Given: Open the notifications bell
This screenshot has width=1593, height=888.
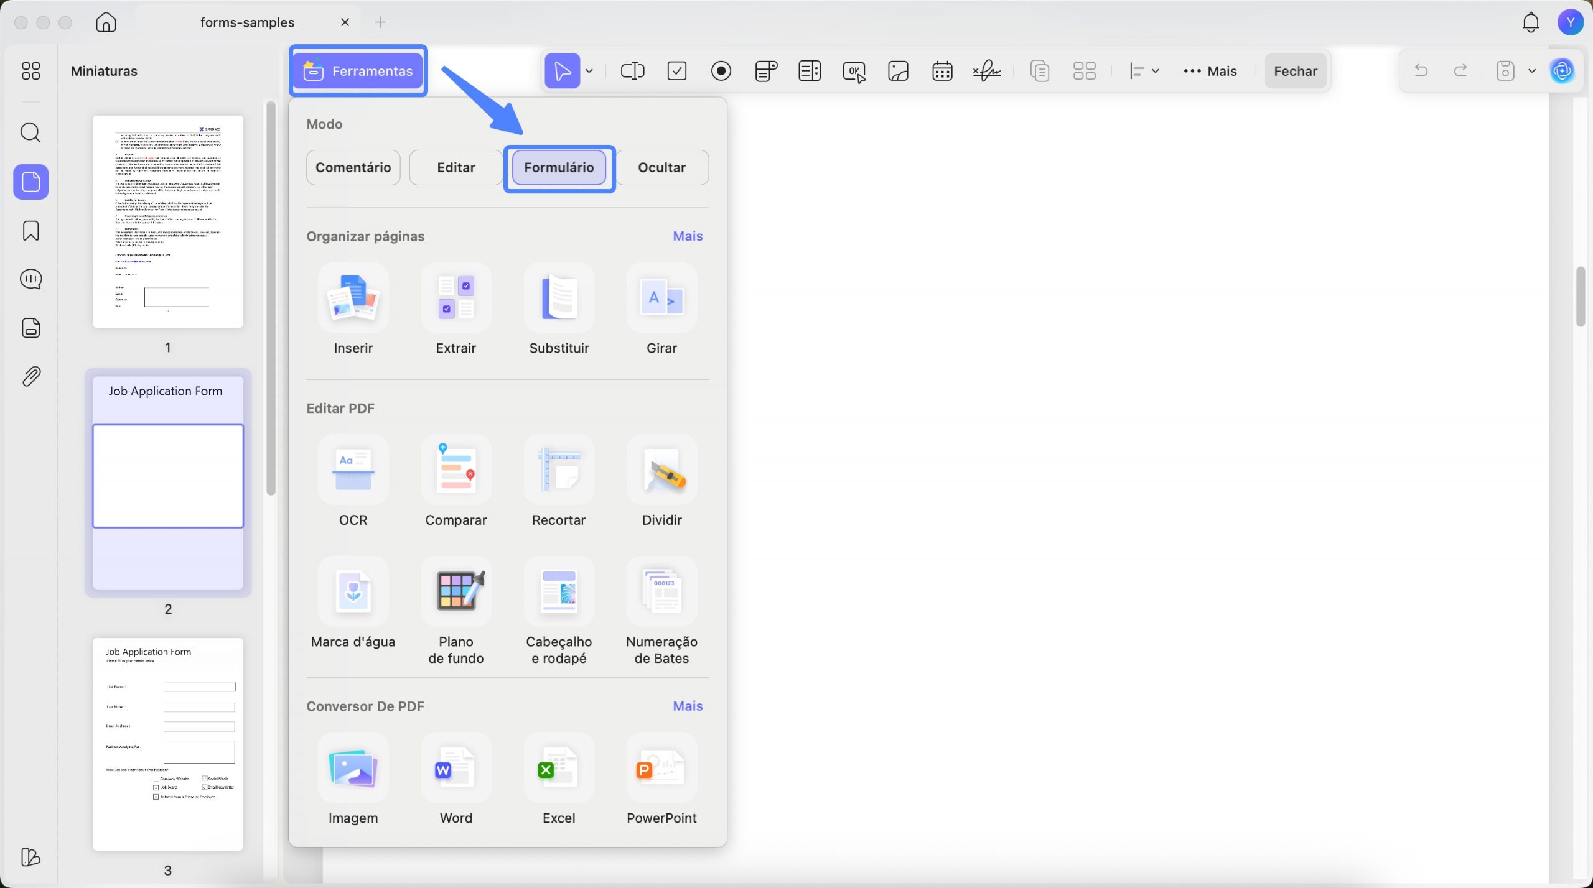Looking at the screenshot, I should click(x=1530, y=22).
